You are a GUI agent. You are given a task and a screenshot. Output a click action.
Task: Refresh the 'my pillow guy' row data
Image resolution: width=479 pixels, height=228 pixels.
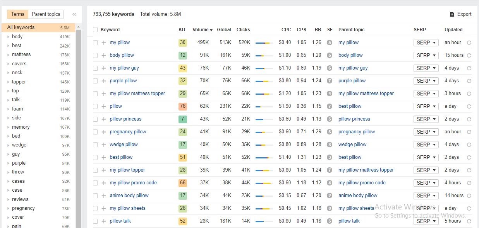(469, 68)
